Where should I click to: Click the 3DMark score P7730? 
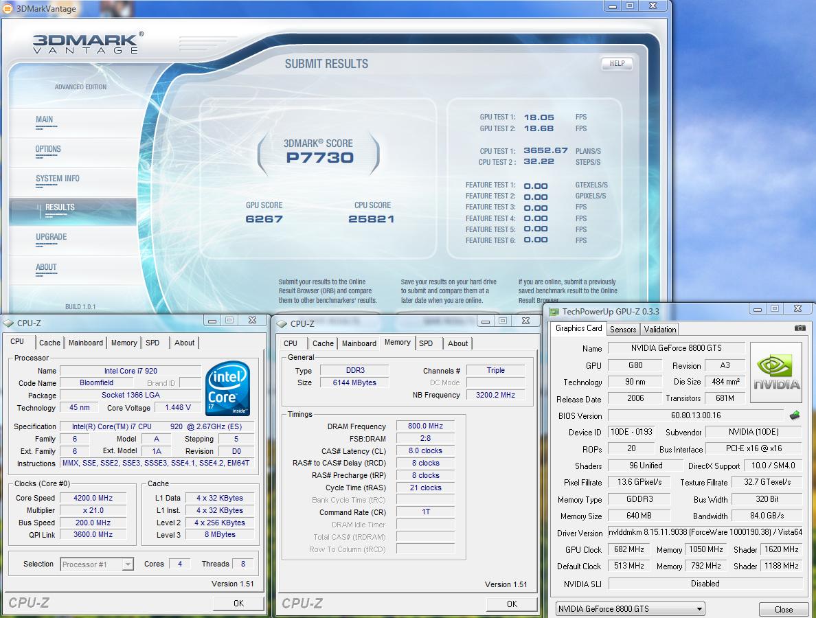[x=319, y=158]
